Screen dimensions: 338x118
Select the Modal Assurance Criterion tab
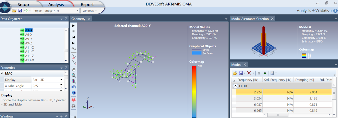(250, 19)
